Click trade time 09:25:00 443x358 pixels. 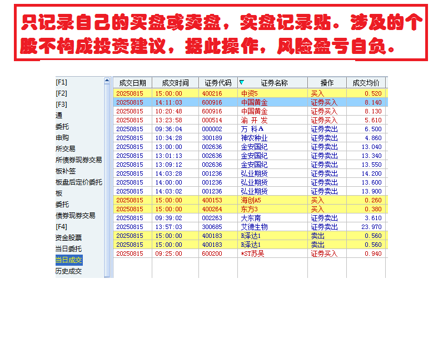pos(168,253)
